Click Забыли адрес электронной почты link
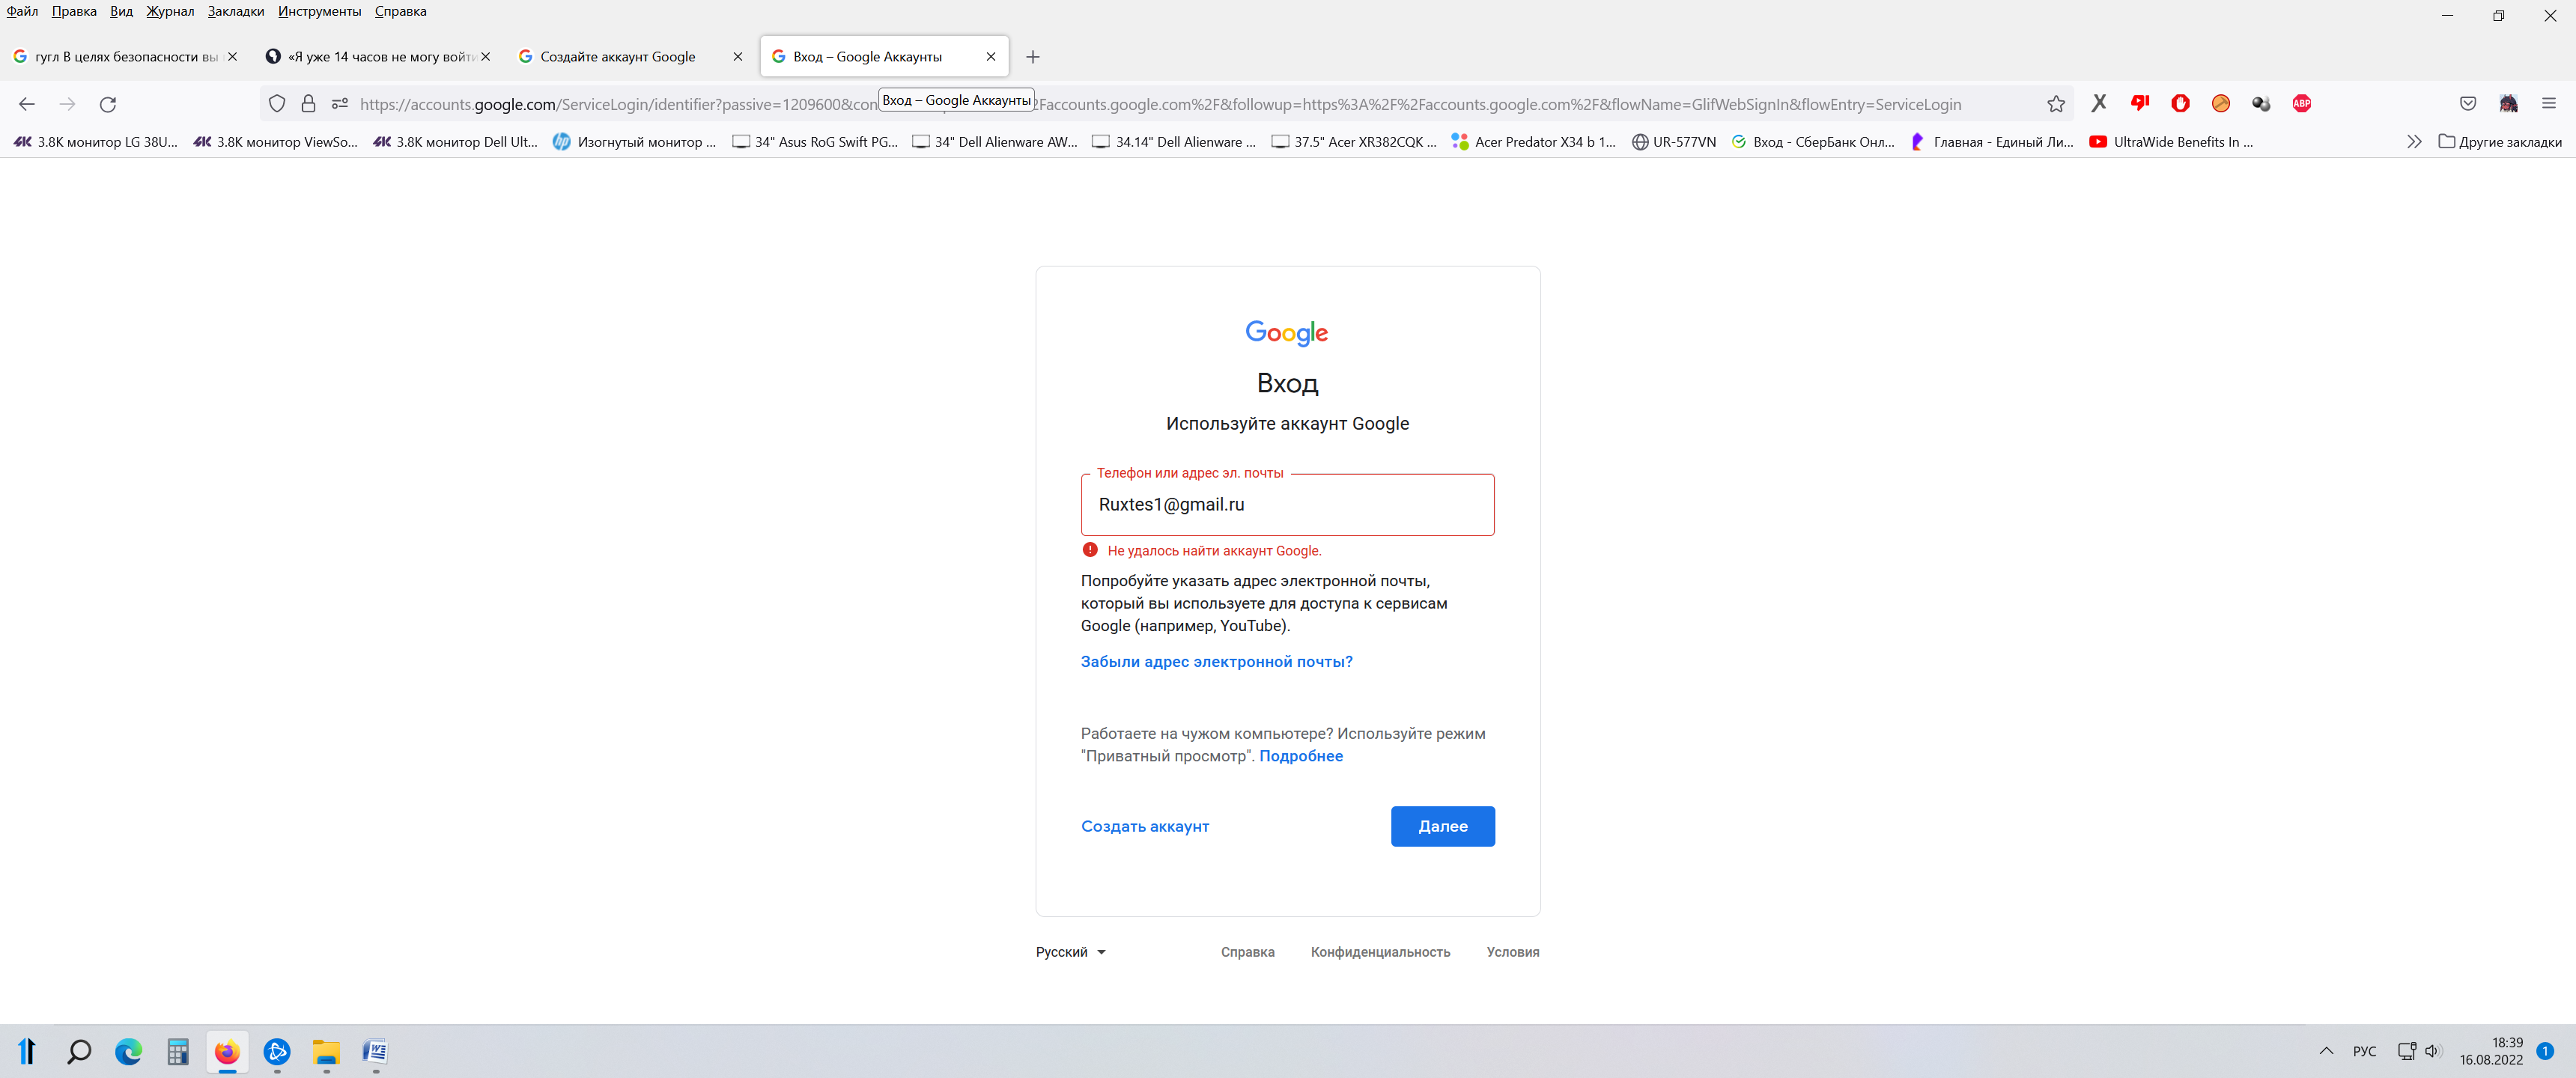The image size is (2576, 1078). pos(1216,662)
